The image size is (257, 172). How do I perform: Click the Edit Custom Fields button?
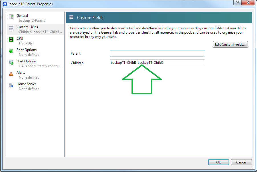(230, 44)
